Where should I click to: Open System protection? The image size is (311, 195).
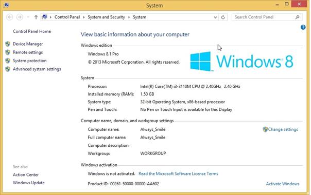click(x=29, y=61)
